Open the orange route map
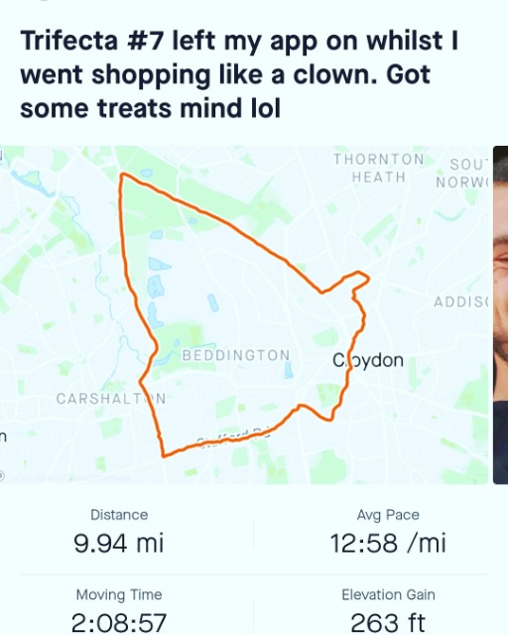This screenshot has width=508, height=635. (x=244, y=315)
